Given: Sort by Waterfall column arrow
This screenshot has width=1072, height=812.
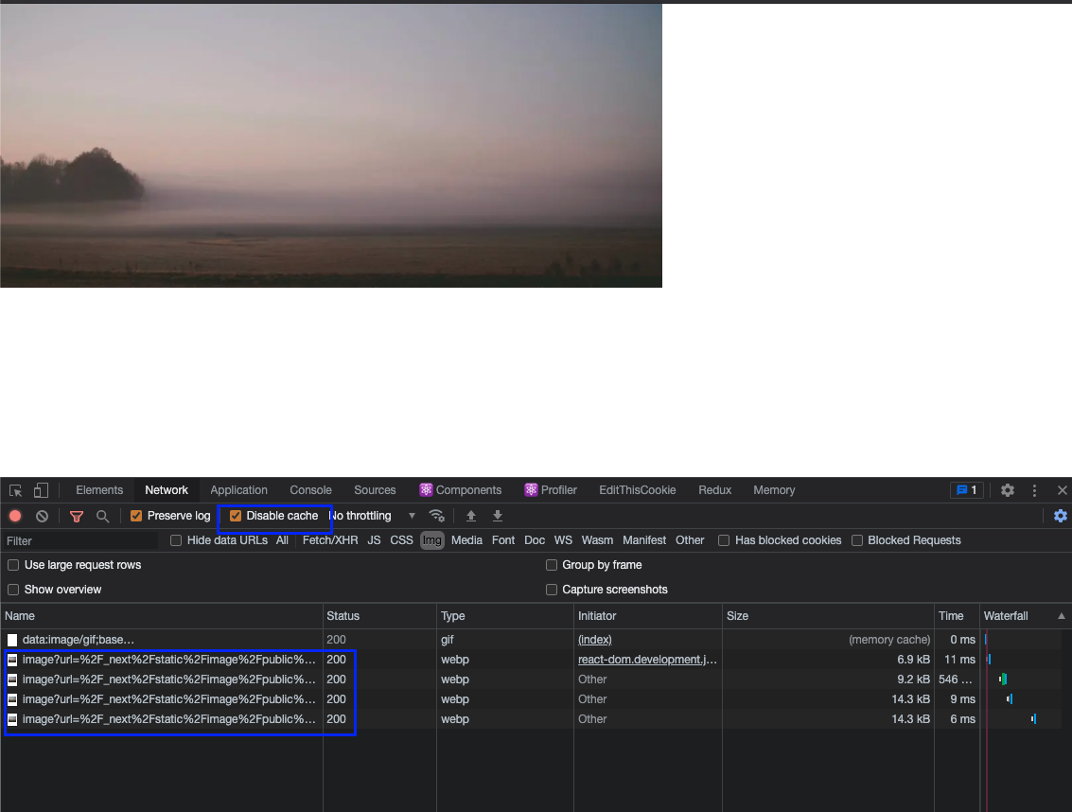Looking at the screenshot, I should click(1061, 616).
